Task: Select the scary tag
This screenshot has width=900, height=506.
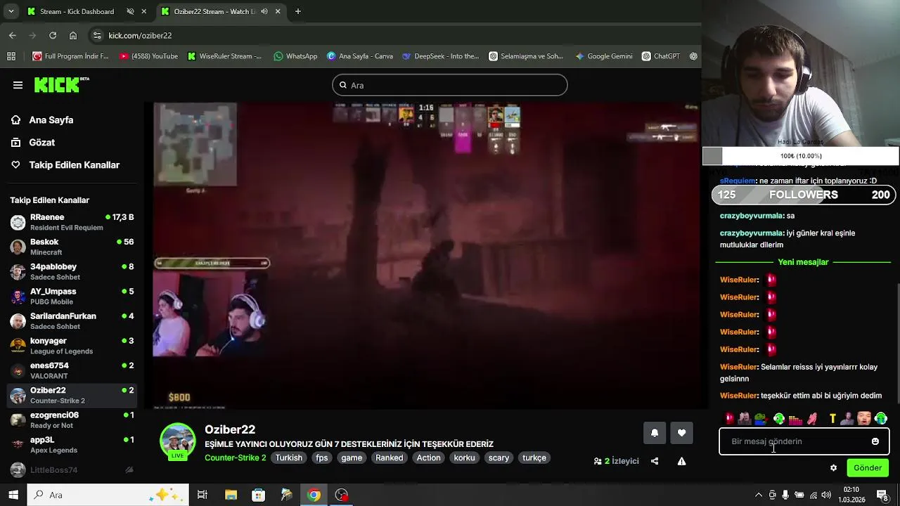Action: coord(499,458)
